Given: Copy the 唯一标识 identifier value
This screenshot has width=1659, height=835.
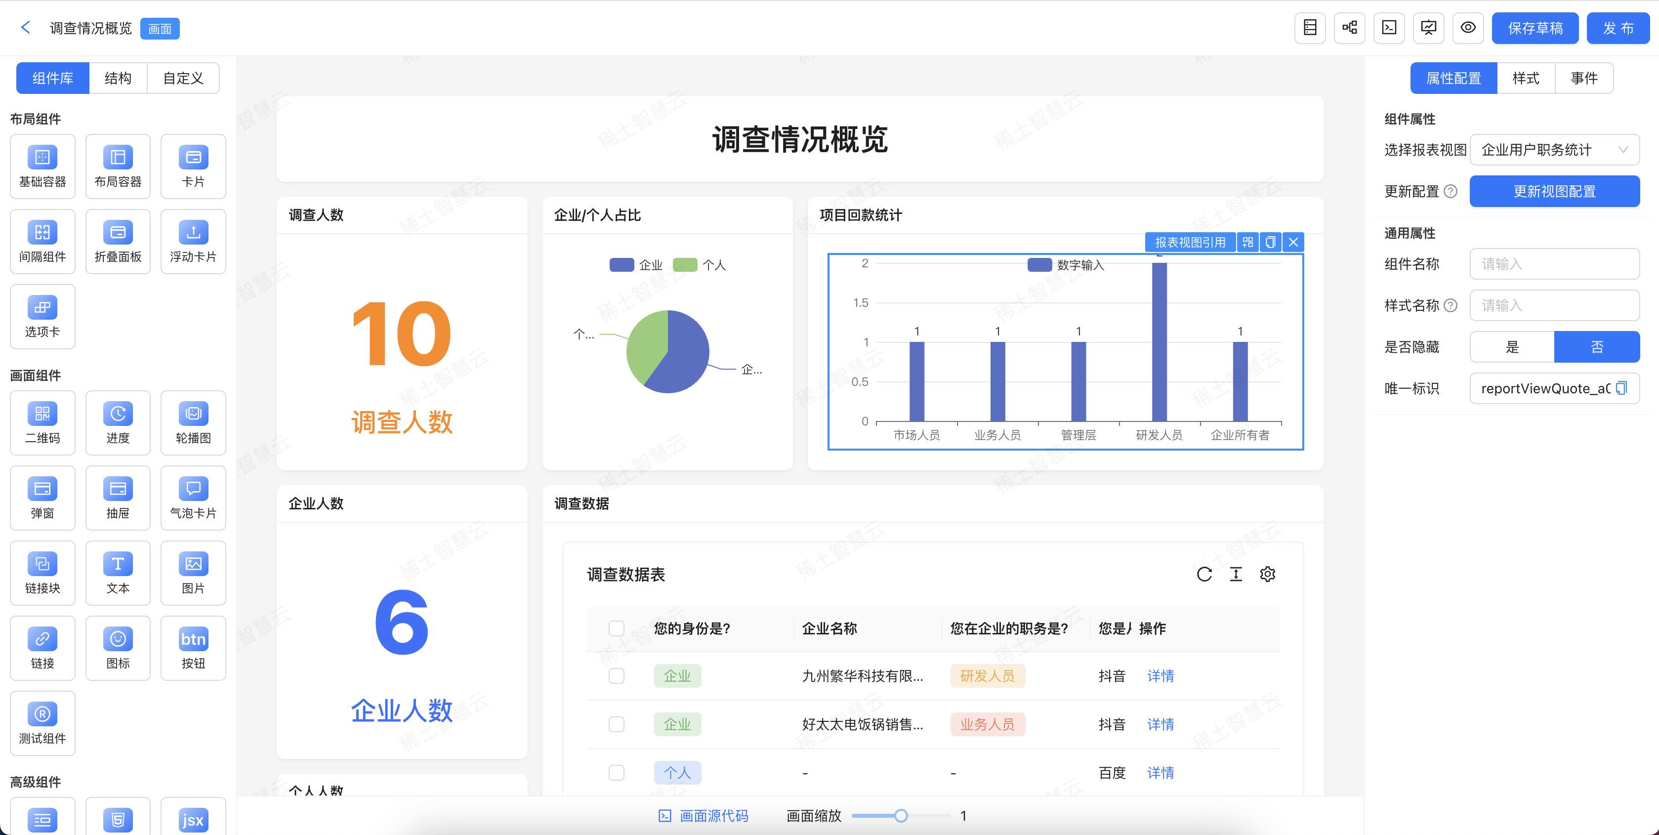Looking at the screenshot, I should pyautogui.click(x=1621, y=388).
